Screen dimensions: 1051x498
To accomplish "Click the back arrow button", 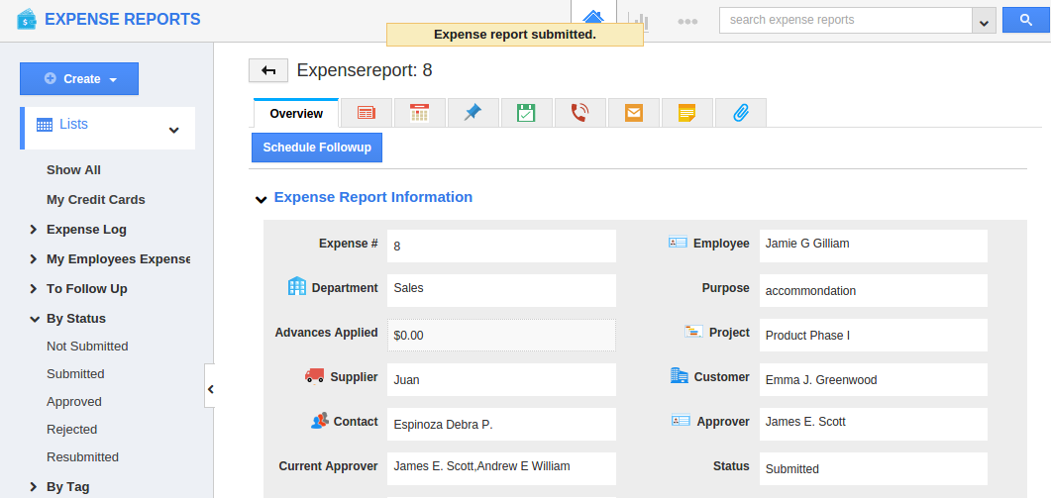I will (268, 70).
